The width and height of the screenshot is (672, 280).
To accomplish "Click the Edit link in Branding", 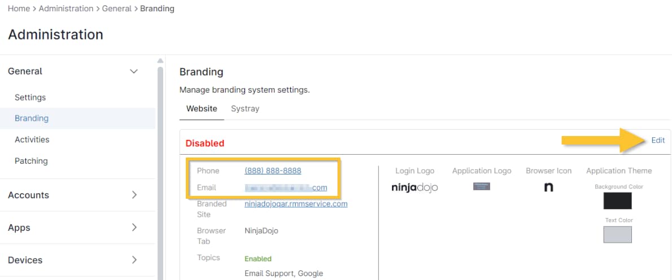I will tap(658, 140).
